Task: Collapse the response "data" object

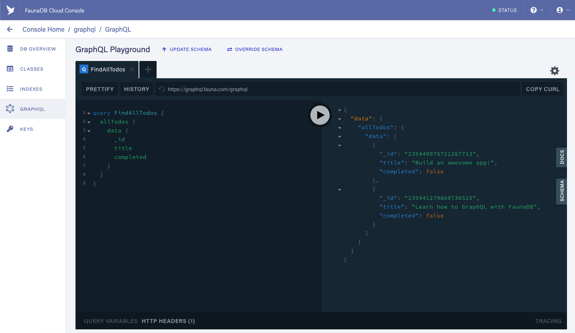Action: tap(340, 119)
